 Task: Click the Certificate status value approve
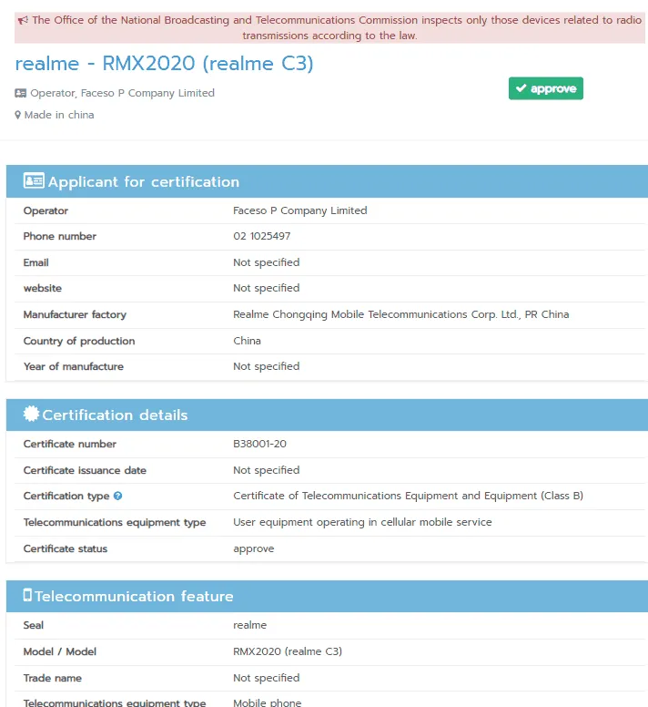click(x=254, y=549)
